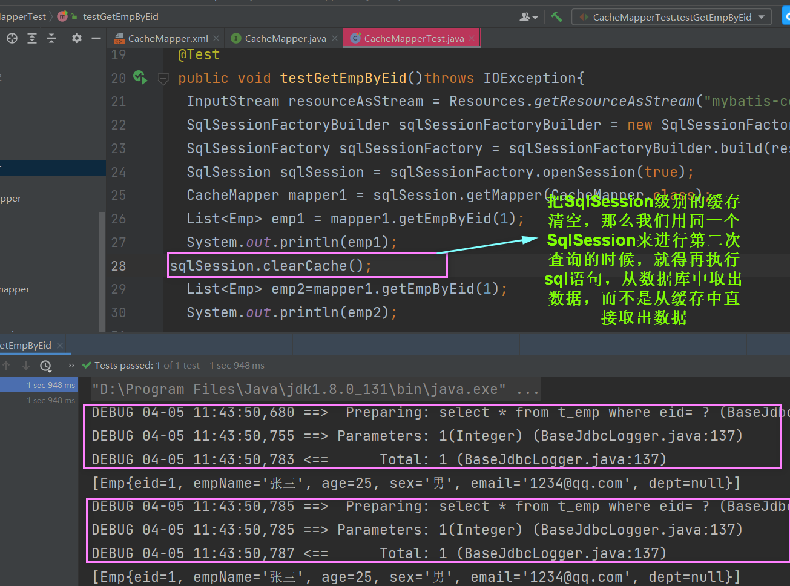790x586 pixels.
Task: Expand hidden toolbar items with double chevron
Action: click(x=71, y=366)
